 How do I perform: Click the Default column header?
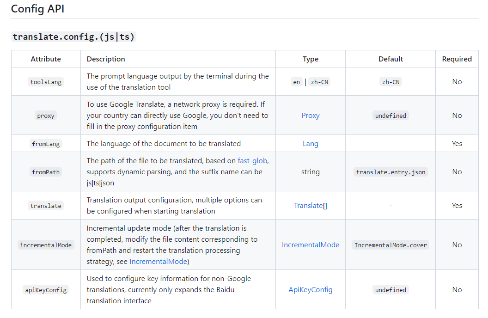(x=390, y=59)
